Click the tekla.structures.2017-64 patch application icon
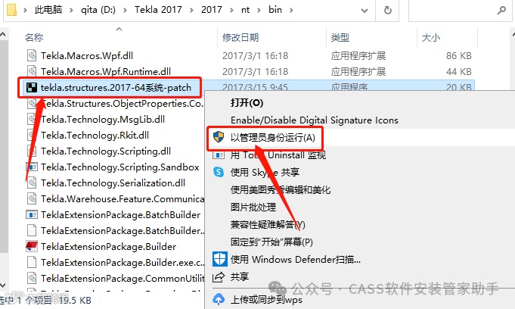The image size is (515, 309). point(32,88)
